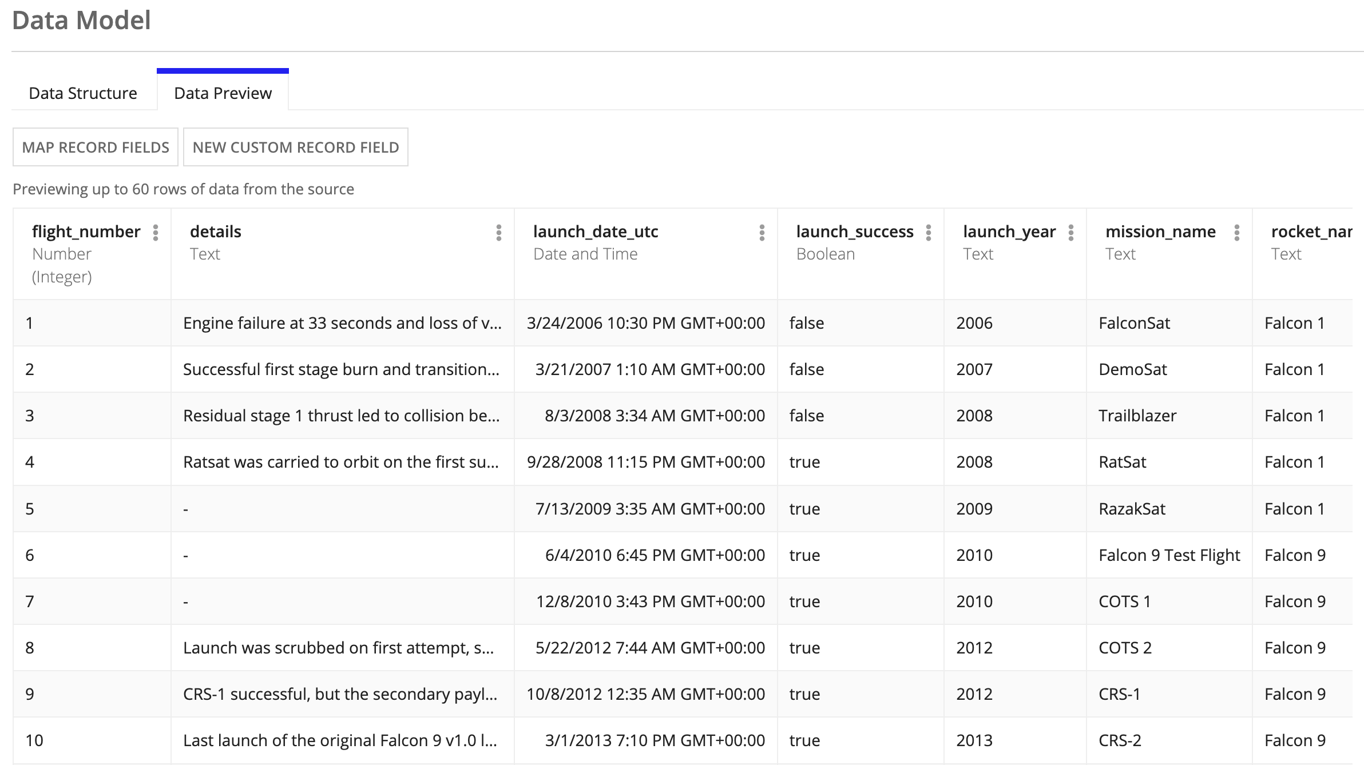Select the launch_success column header
The height and width of the screenshot is (765, 1364).
pos(861,254)
